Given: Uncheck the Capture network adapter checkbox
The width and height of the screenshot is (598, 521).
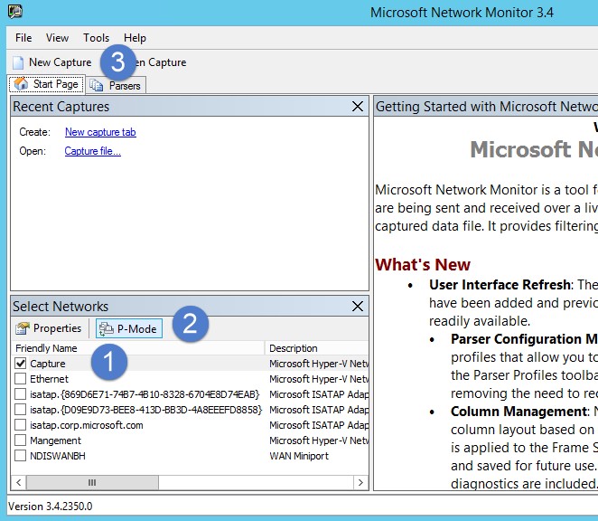Looking at the screenshot, I should point(20,364).
